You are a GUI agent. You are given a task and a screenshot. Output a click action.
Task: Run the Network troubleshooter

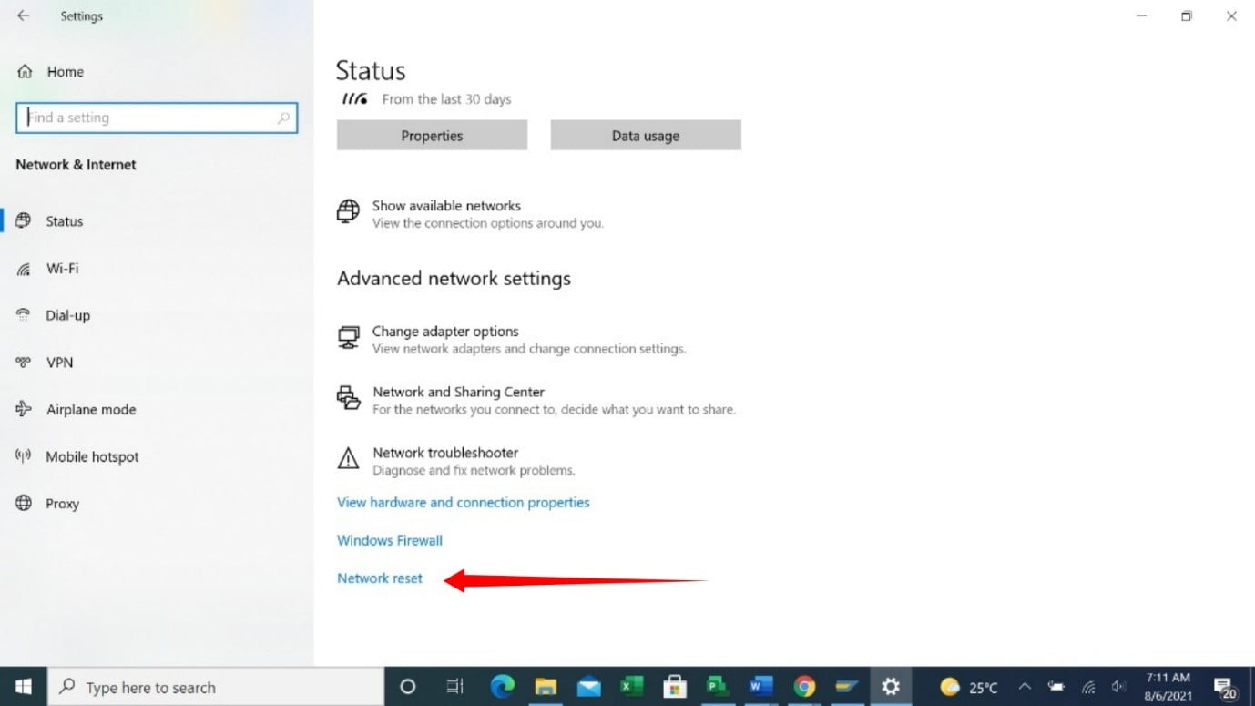click(x=445, y=453)
